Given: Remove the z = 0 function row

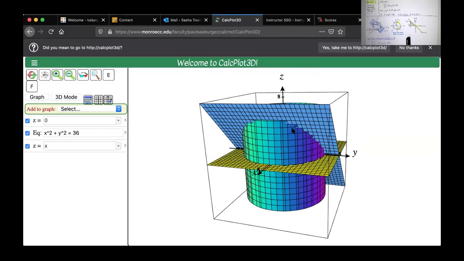Looking at the screenshot, I should tap(125, 120).
